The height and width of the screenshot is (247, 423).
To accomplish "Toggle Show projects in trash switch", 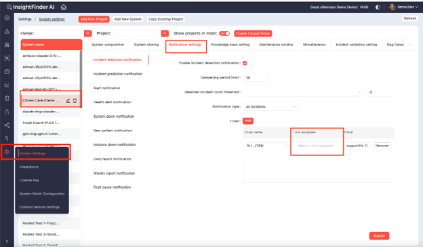I will click(224, 33).
